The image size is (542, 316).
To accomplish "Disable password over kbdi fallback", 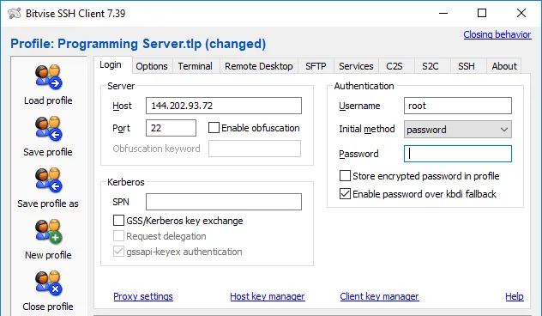I will (345, 194).
